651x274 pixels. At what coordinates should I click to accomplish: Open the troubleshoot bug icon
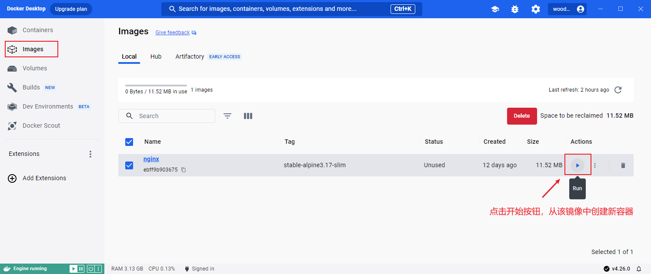515,9
